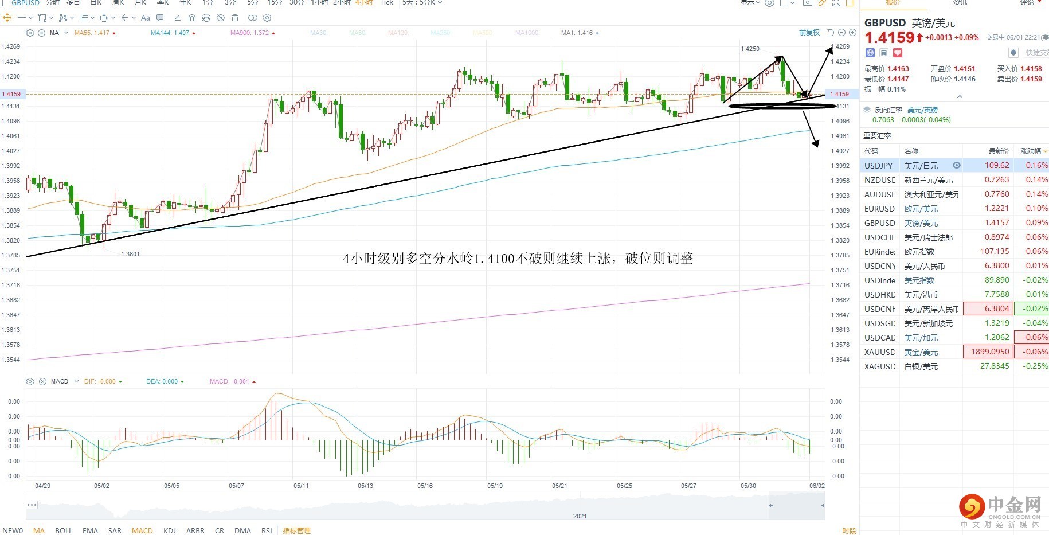
Task: Select the price range measure tool
Action: 104,18
